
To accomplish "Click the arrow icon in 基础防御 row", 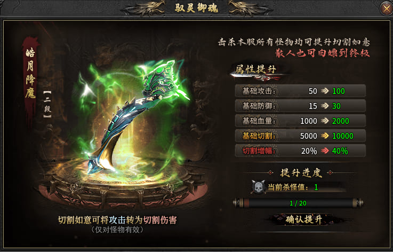I will coord(325,106).
